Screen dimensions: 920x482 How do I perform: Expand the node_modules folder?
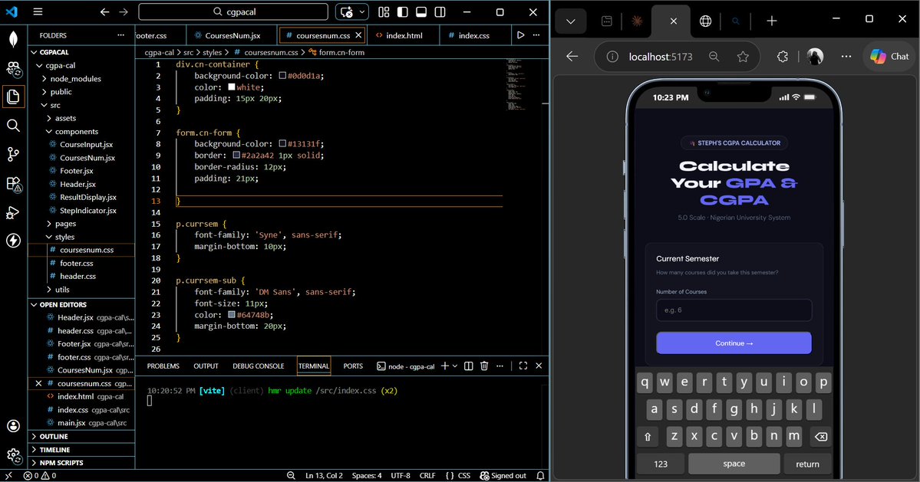click(x=81, y=78)
